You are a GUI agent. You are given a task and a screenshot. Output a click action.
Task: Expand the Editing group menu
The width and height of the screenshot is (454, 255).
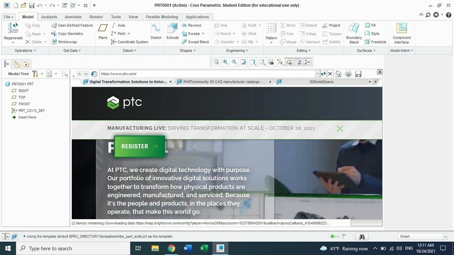click(304, 51)
